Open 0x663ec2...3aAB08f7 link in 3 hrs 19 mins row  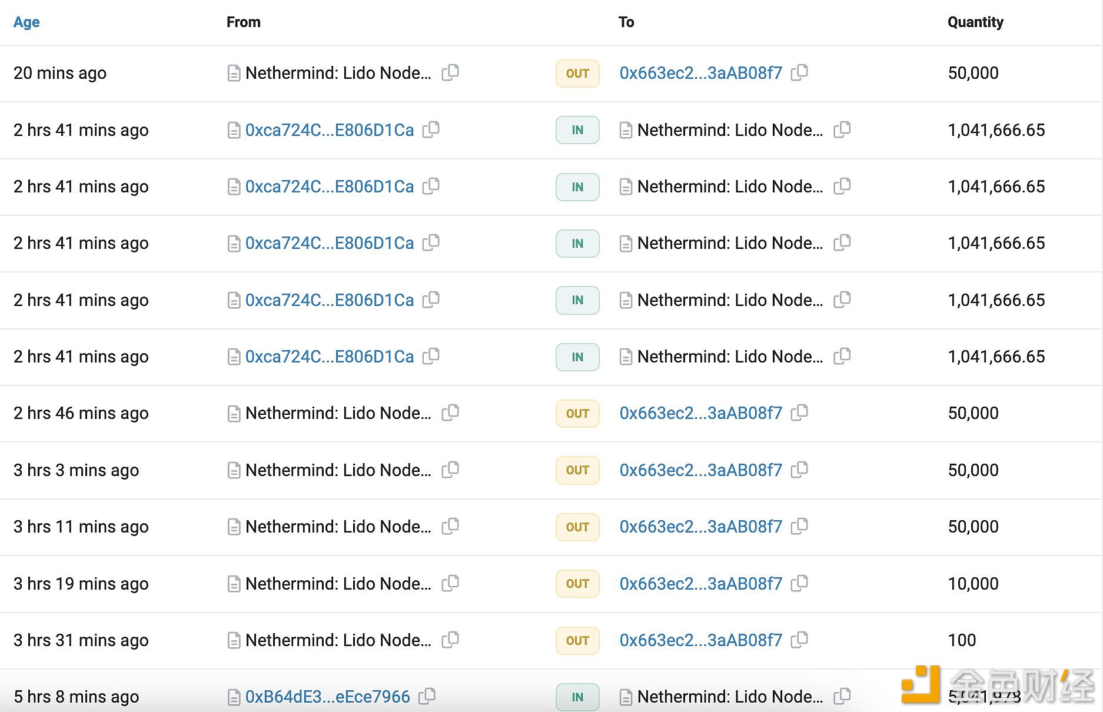pyautogui.click(x=700, y=584)
